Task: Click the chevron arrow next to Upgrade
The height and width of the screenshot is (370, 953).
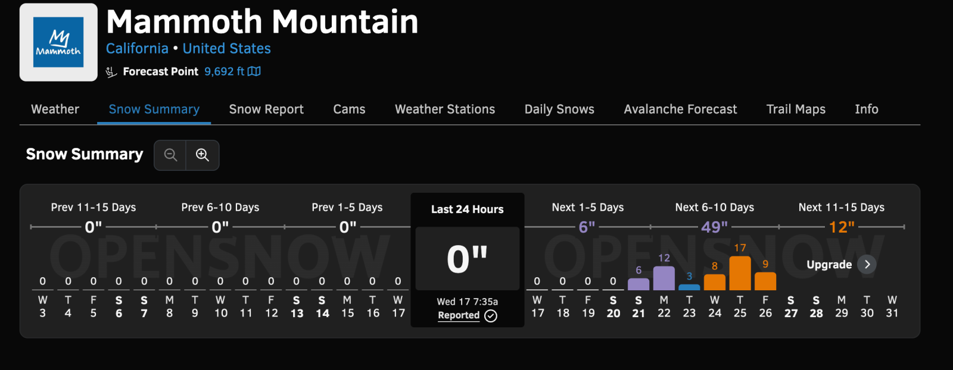Action: [x=867, y=264]
